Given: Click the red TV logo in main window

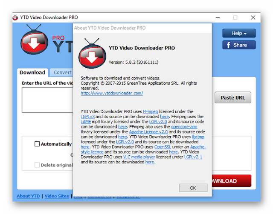Looking at the screenshot, I should (34, 40).
